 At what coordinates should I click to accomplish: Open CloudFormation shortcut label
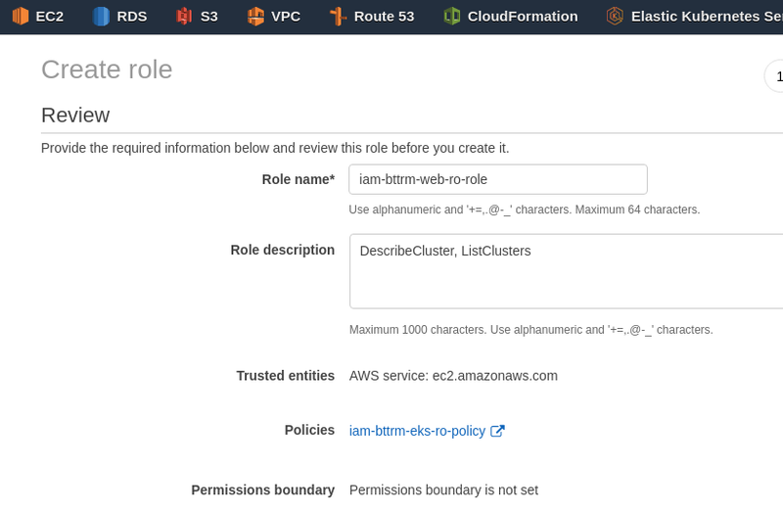point(523,17)
